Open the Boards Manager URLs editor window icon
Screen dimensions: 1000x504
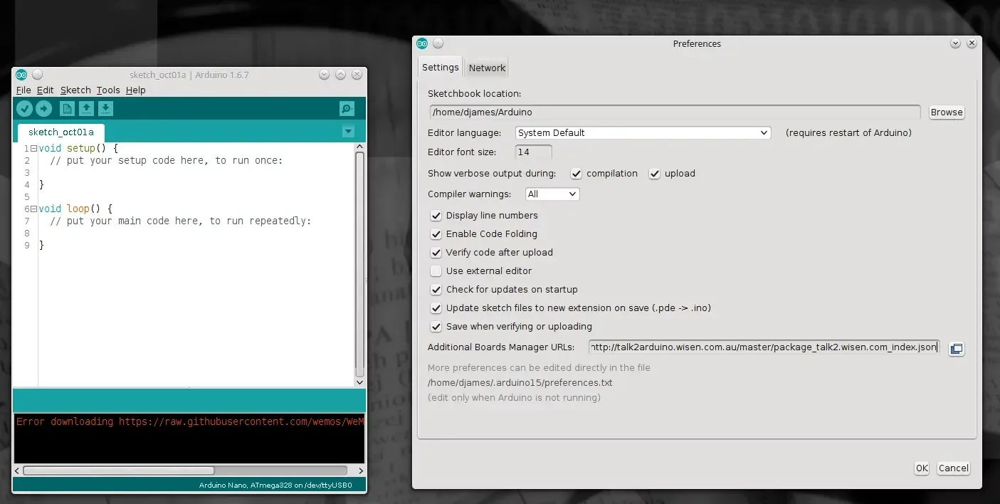tap(957, 349)
